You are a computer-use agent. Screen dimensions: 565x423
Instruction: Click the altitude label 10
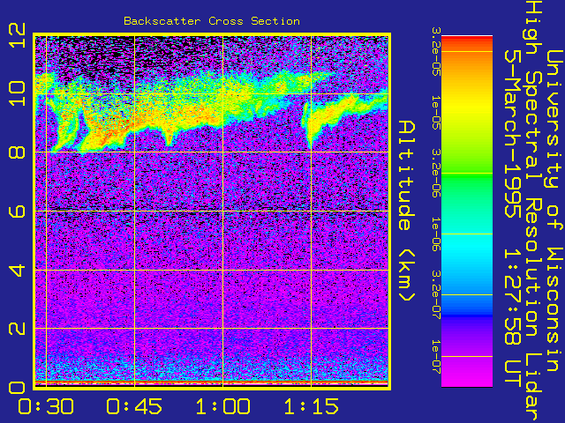tap(17, 93)
